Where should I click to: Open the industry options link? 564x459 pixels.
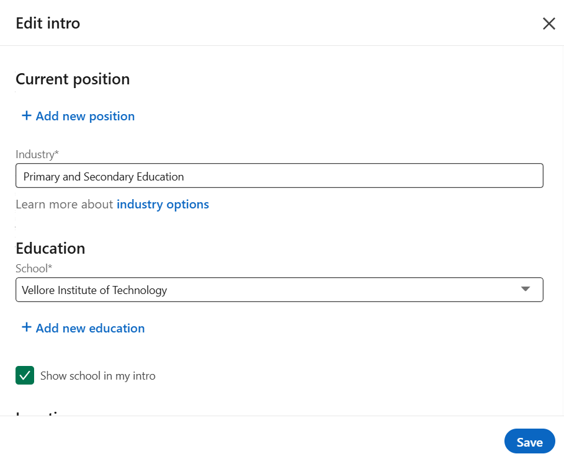coord(163,204)
